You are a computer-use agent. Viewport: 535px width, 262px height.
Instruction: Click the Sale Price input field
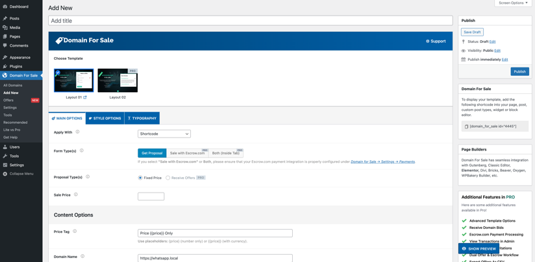point(151,196)
